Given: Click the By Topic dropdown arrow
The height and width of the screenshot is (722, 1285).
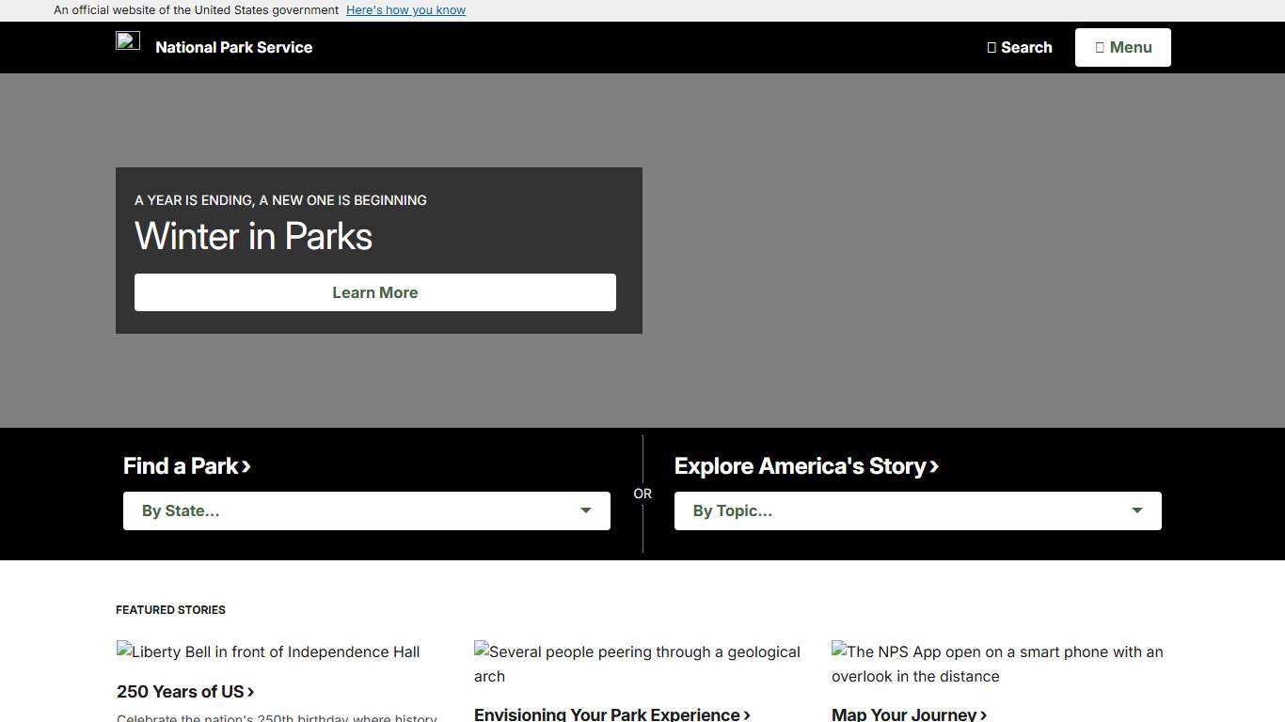Looking at the screenshot, I should pyautogui.click(x=1136, y=510).
